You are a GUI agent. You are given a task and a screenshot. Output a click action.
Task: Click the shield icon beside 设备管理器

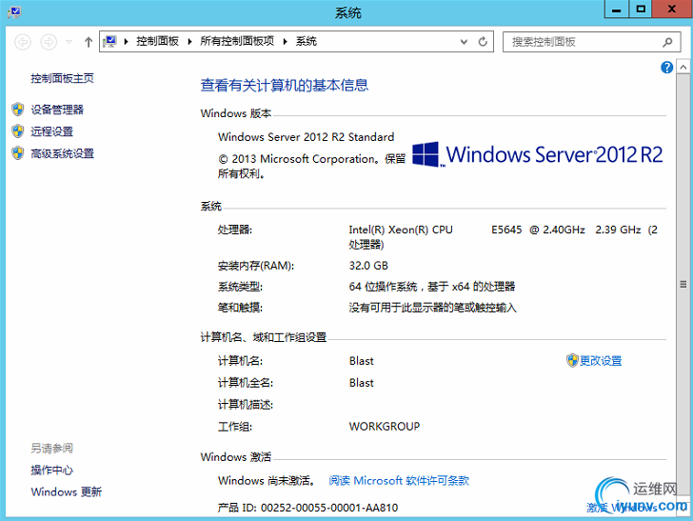(18, 110)
